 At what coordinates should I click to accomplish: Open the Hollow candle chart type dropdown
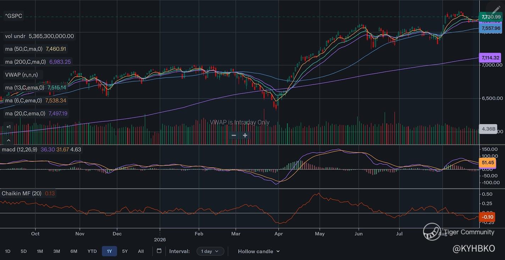tap(259, 251)
